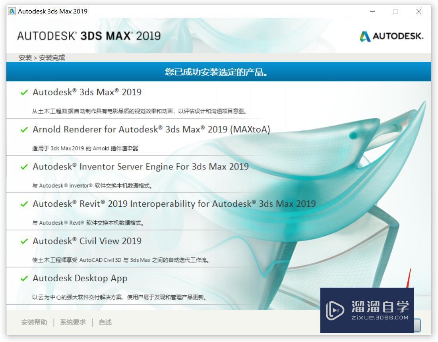Click the Autodesk 3ds Max 2019 product title

87,92
